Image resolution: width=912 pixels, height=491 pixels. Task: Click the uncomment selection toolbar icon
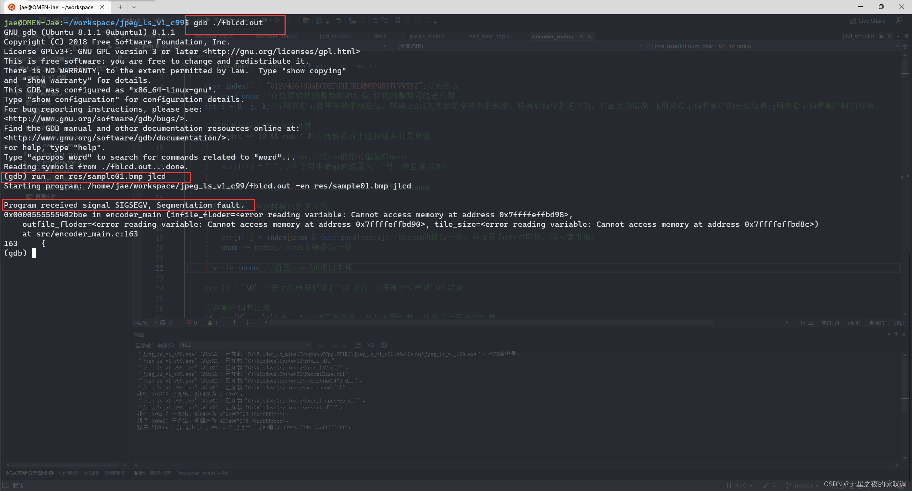(x=385, y=21)
